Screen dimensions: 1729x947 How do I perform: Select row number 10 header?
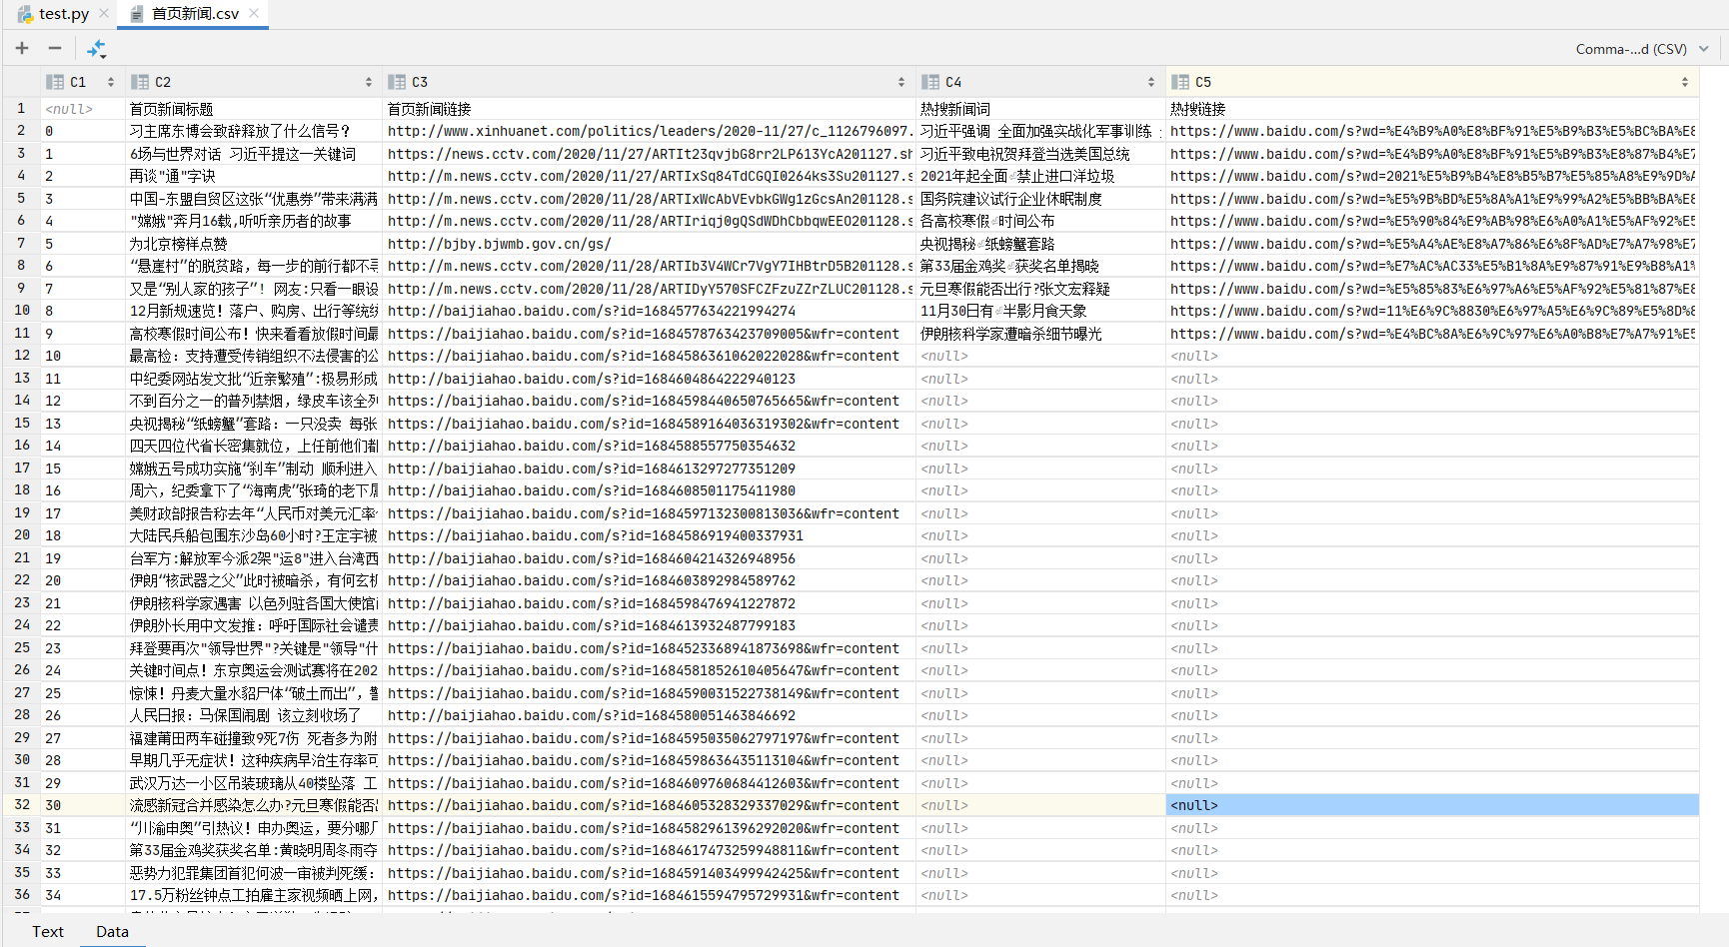coord(21,311)
